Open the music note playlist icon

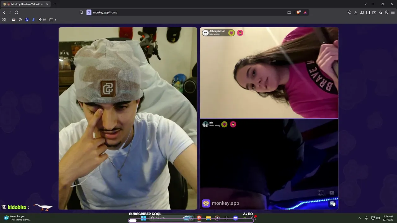(362, 12)
